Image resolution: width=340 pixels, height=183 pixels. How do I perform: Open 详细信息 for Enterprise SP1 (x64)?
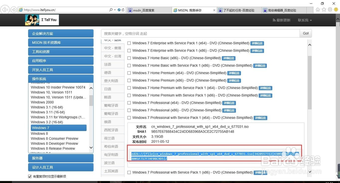pos(257,43)
